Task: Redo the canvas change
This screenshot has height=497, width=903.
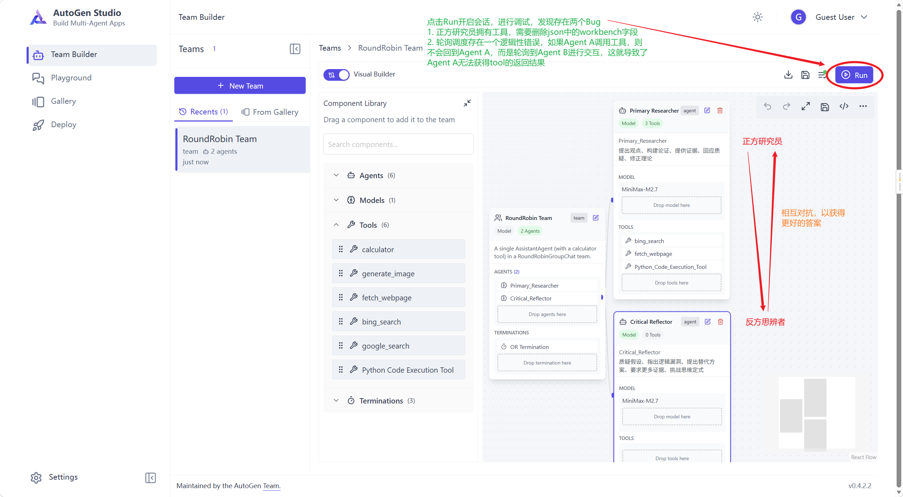Action: (x=786, y=106)
